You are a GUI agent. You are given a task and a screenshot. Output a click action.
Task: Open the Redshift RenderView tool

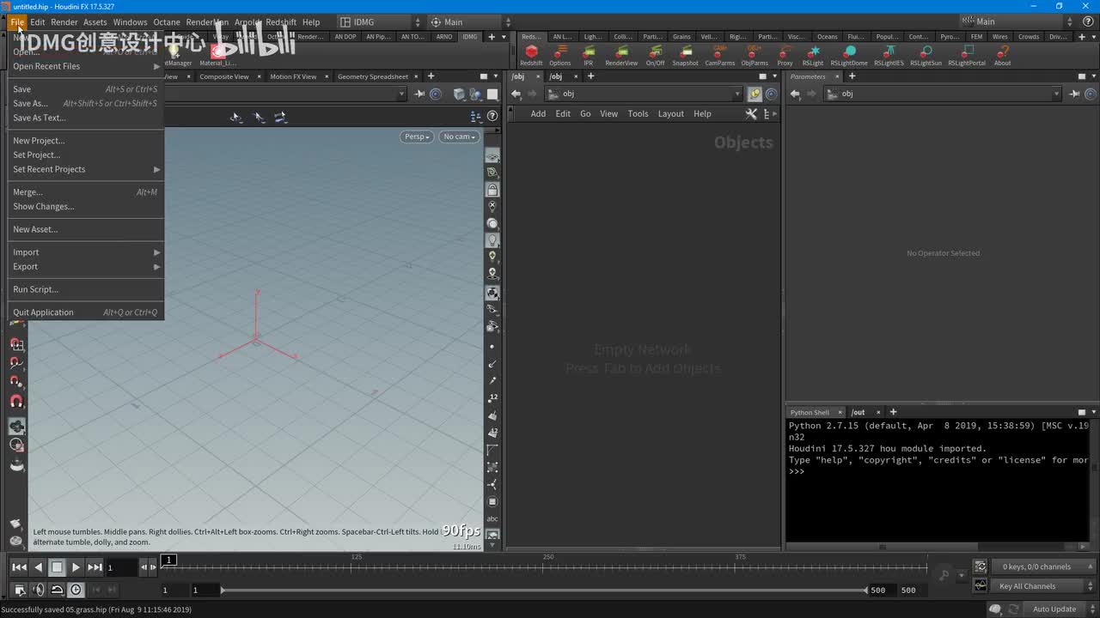621,54
